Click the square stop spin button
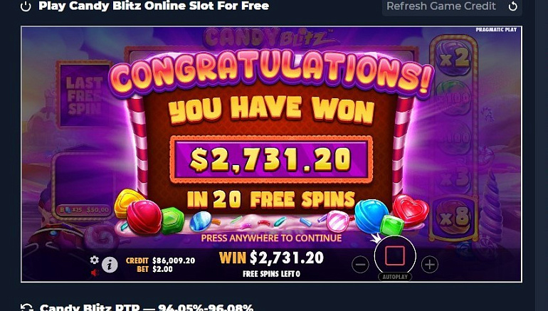 pos(395,256)
